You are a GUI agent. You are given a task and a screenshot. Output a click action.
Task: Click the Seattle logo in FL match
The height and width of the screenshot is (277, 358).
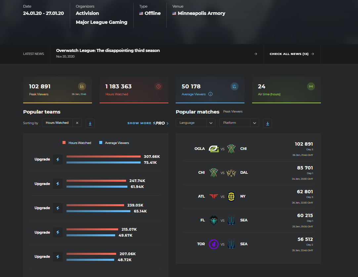click(231, 220)
